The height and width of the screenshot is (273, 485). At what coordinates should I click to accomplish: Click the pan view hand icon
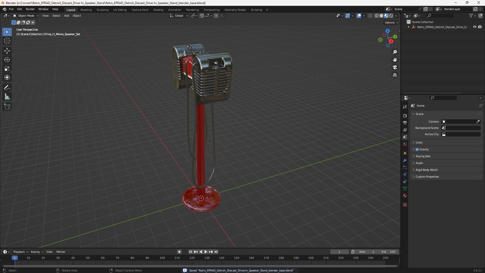(x=395, y=60)
